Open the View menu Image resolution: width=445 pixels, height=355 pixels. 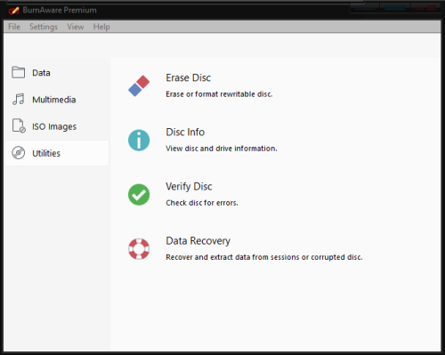pyautogui.click(x=76, y=27)
